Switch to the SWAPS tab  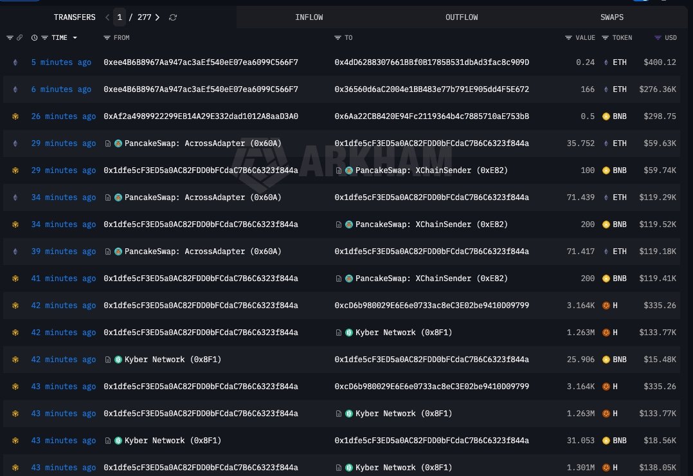coord(612,17)
